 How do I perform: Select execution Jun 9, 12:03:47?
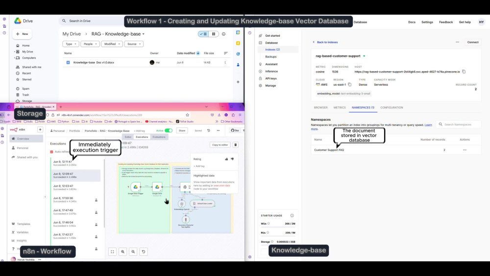point(75,188)
